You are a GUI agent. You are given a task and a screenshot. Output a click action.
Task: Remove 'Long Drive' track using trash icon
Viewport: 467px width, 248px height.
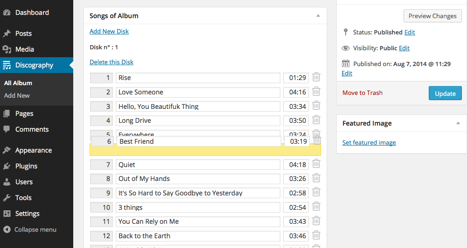(316, 120)
